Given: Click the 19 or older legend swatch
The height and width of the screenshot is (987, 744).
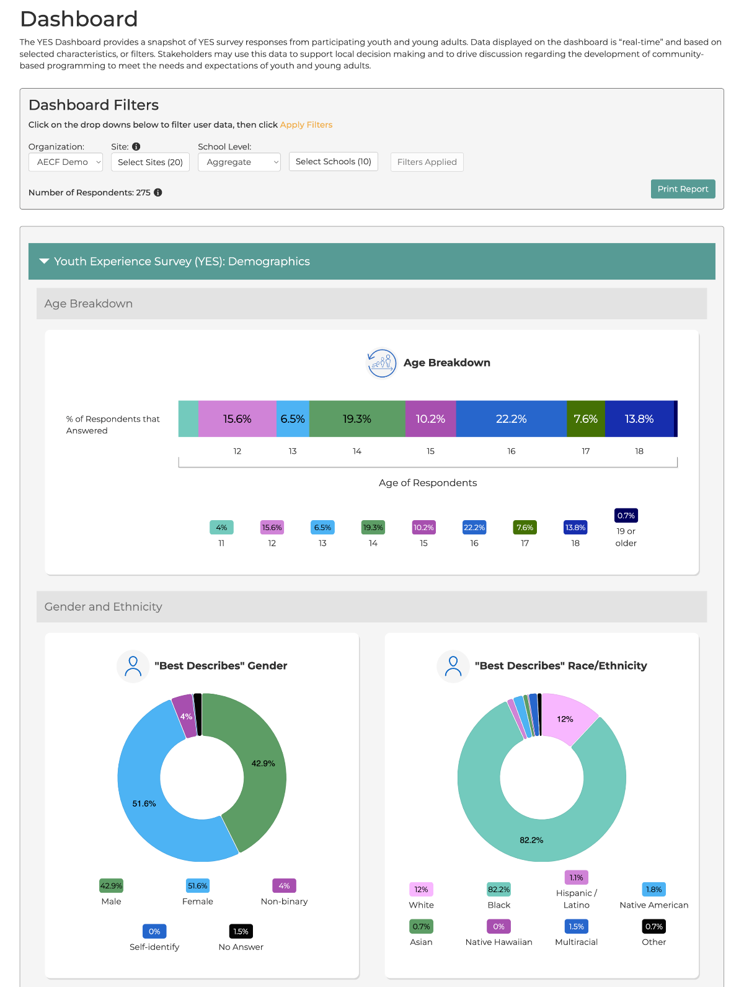Looking at the screenshot, I should pyautogui.click(x=626, y=516).
